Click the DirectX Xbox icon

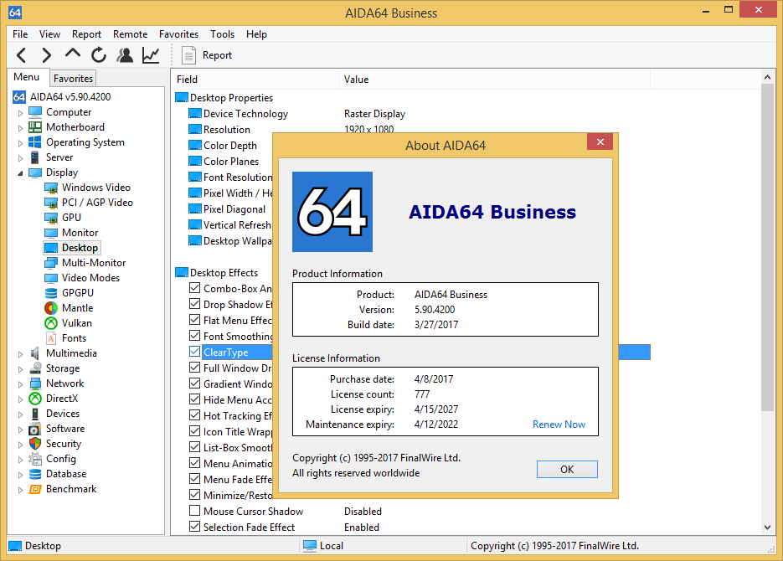[x=35, y=399]
